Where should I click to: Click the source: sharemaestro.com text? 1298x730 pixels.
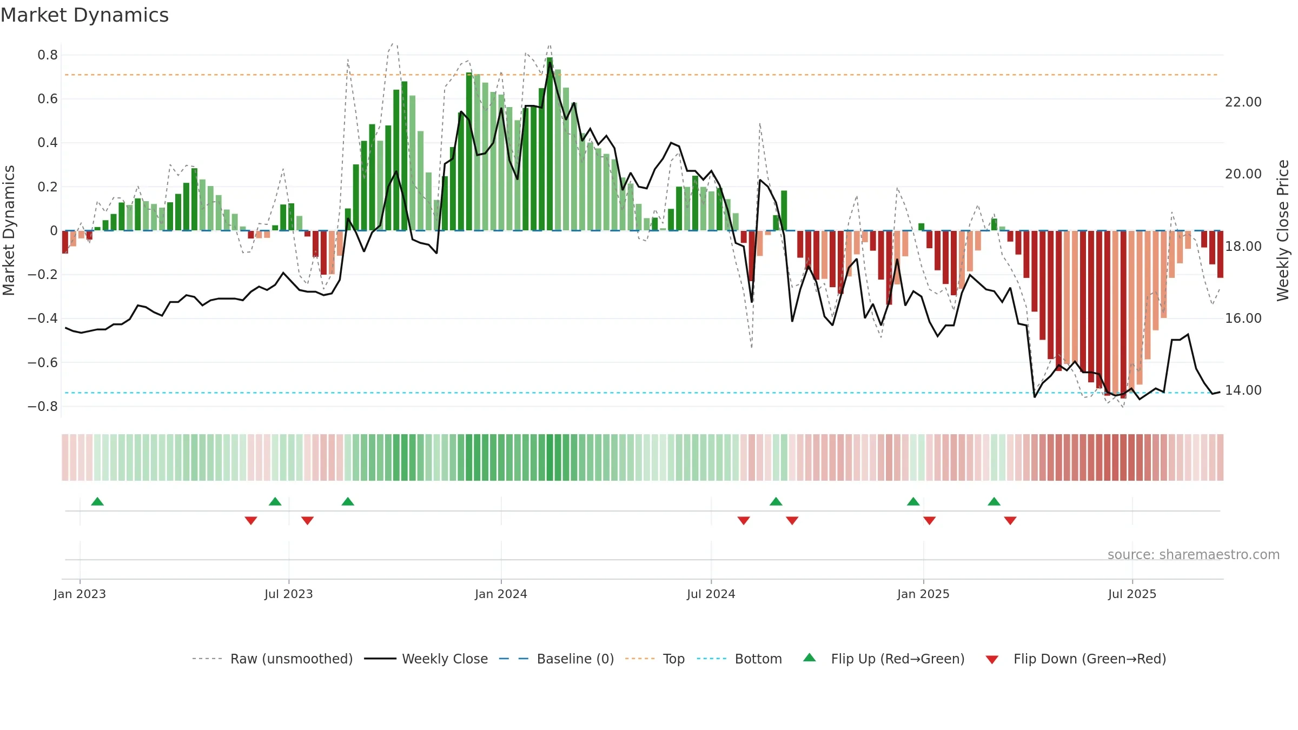(1194, 555)
